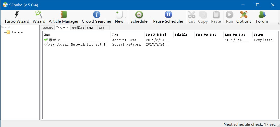280x127 pixels.
Task: Click the Cut scissors icon
Action: pos(192,15)
